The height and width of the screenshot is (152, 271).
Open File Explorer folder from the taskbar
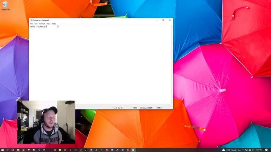(18, 150)
